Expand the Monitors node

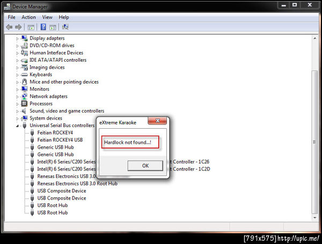[x=18, y=90]
